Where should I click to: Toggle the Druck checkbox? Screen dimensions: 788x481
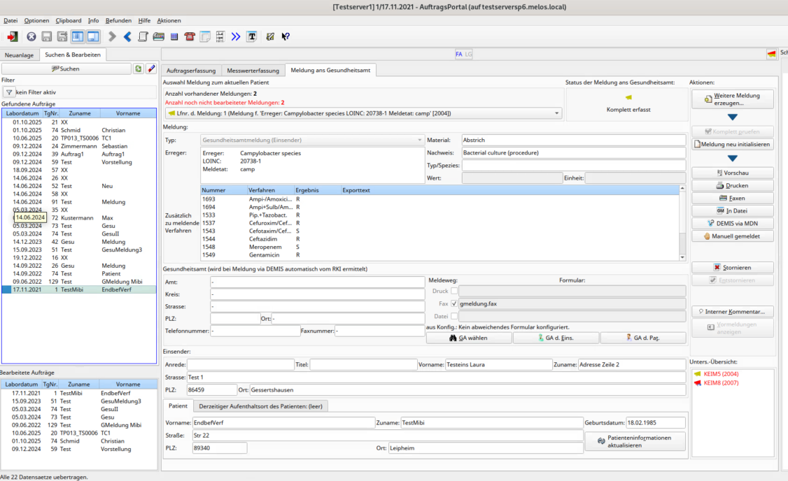click(x=454, y=291)
